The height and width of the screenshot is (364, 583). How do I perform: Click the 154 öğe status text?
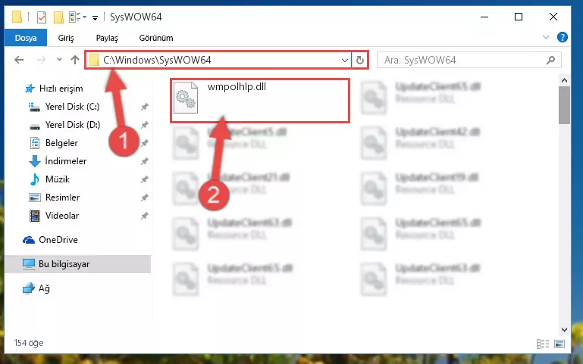pyautogui.click(x=29, y=343)
